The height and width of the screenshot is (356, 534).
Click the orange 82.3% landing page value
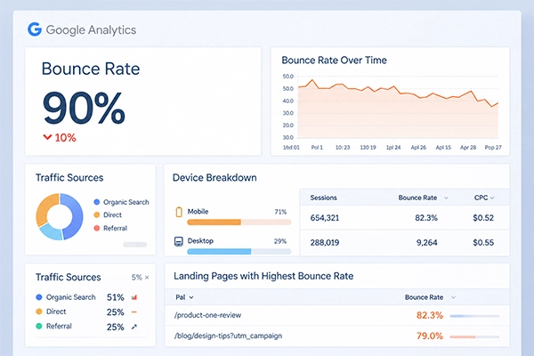(x=430, y=315)
